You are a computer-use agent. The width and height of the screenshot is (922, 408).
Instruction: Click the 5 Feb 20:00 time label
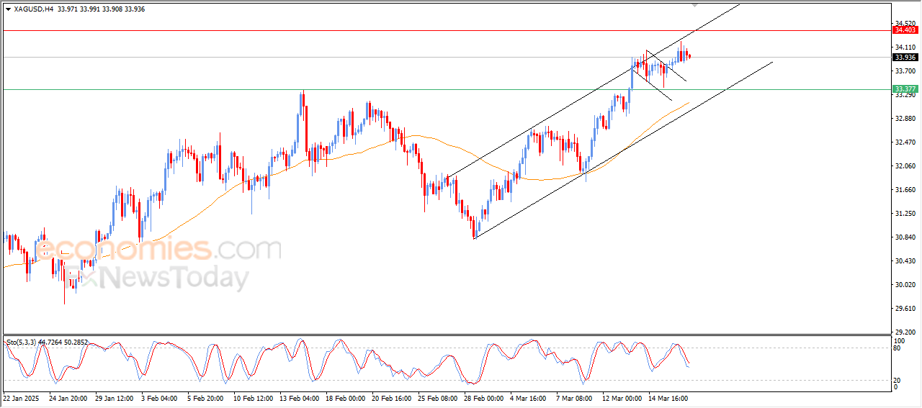tap(206, 397)
